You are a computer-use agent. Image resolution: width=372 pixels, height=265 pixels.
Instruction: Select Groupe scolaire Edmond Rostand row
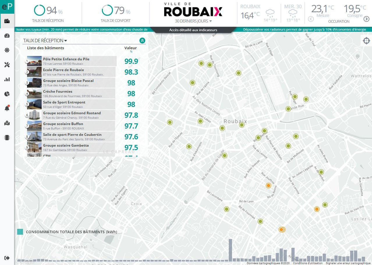coord(71,115)
